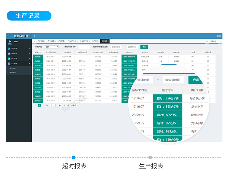Click the pagination 确定 button
This screenshot has width=227, height=181.
60,105
